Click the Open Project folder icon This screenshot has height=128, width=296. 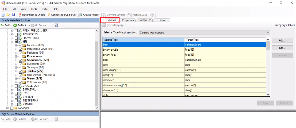point(8,14)
